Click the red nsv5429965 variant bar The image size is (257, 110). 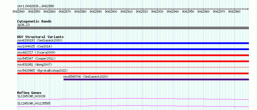[x=133, y=73]
